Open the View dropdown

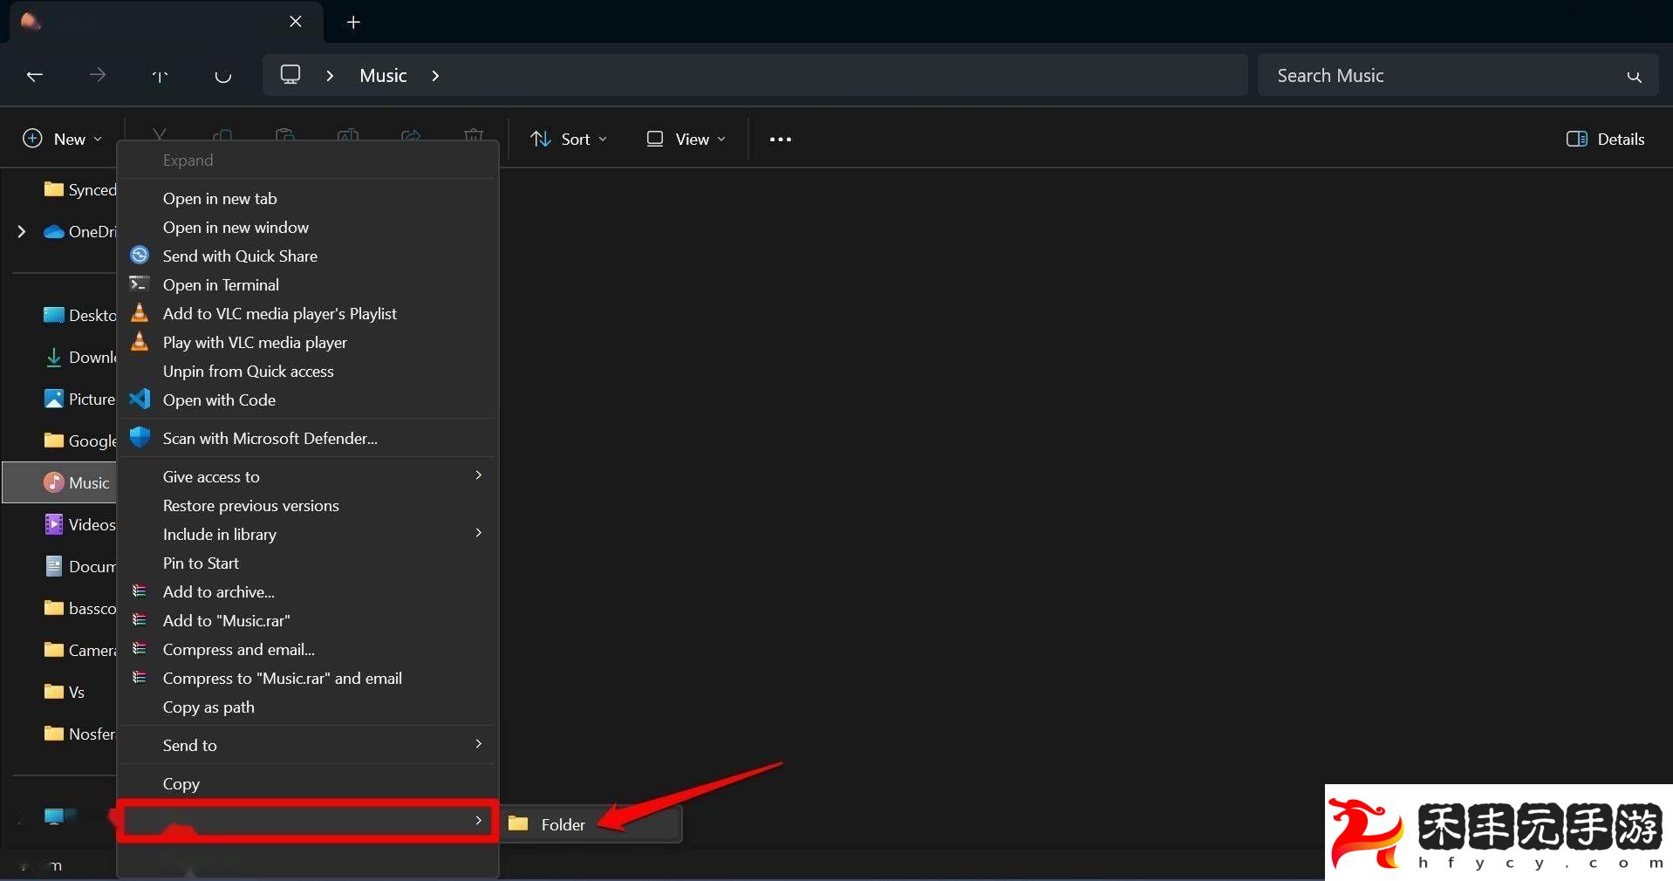(686, 140)
